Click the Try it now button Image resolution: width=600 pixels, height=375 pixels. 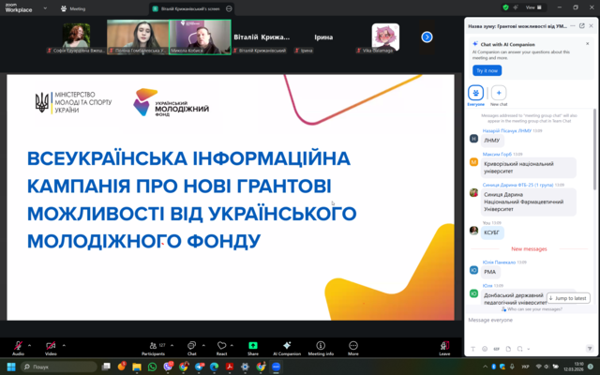click(487, 70)
